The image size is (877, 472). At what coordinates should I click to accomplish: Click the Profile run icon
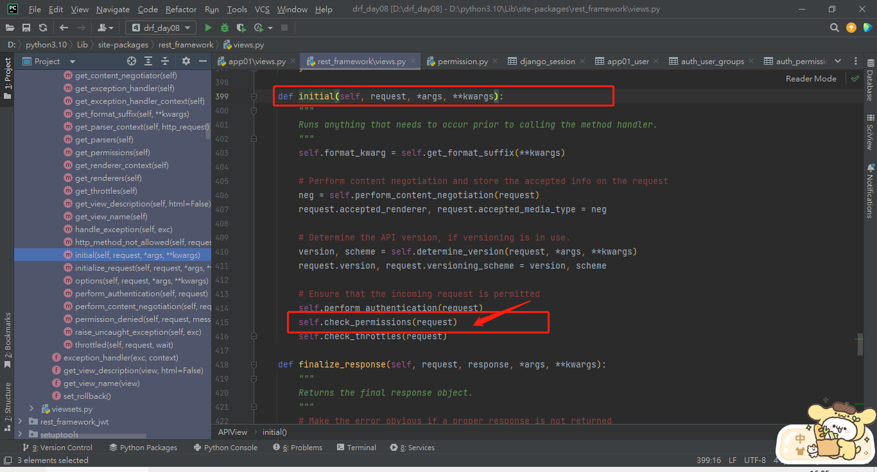(258, 28)
